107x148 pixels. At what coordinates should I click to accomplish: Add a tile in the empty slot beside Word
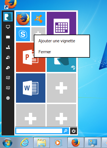click(61, 88)
